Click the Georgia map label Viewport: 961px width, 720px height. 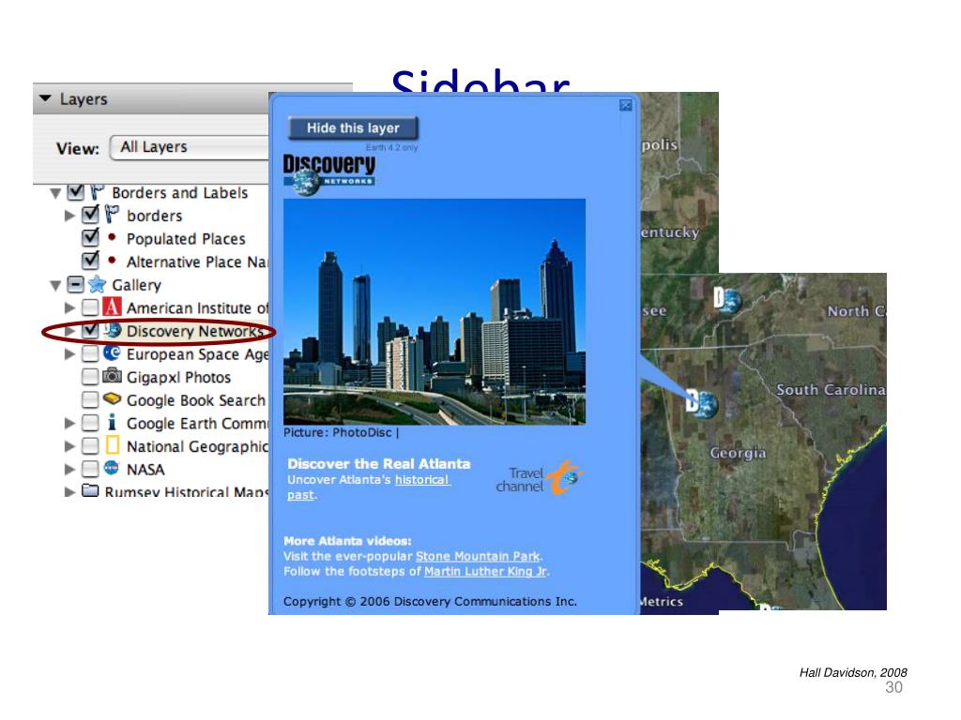(x=738, y=453)
